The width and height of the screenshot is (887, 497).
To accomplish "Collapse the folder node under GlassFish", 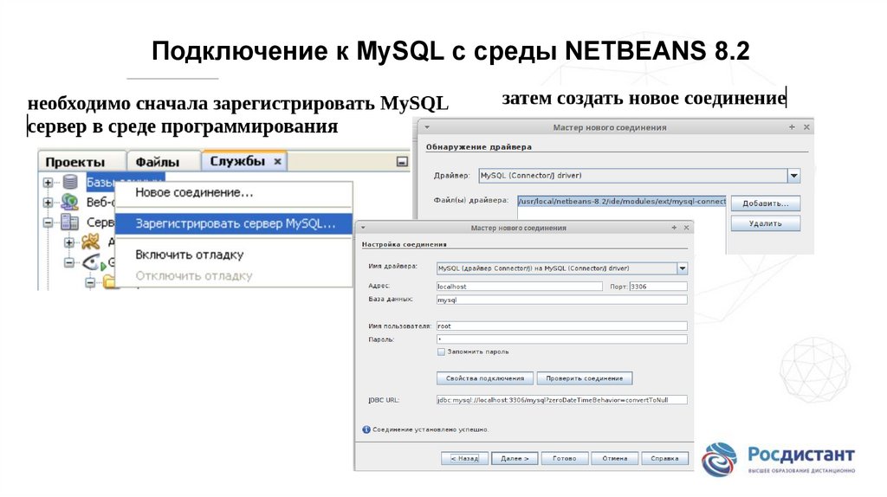I will click(90, 282).
